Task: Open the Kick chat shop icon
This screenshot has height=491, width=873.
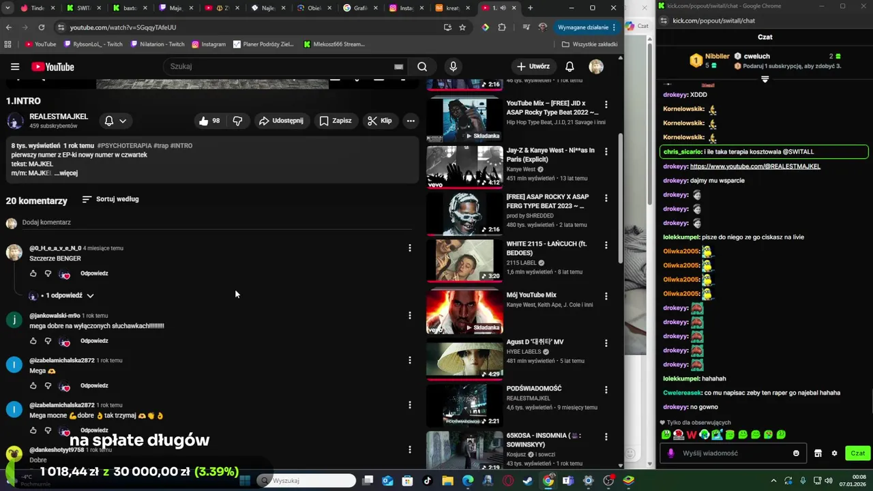Action: (818, 453)
